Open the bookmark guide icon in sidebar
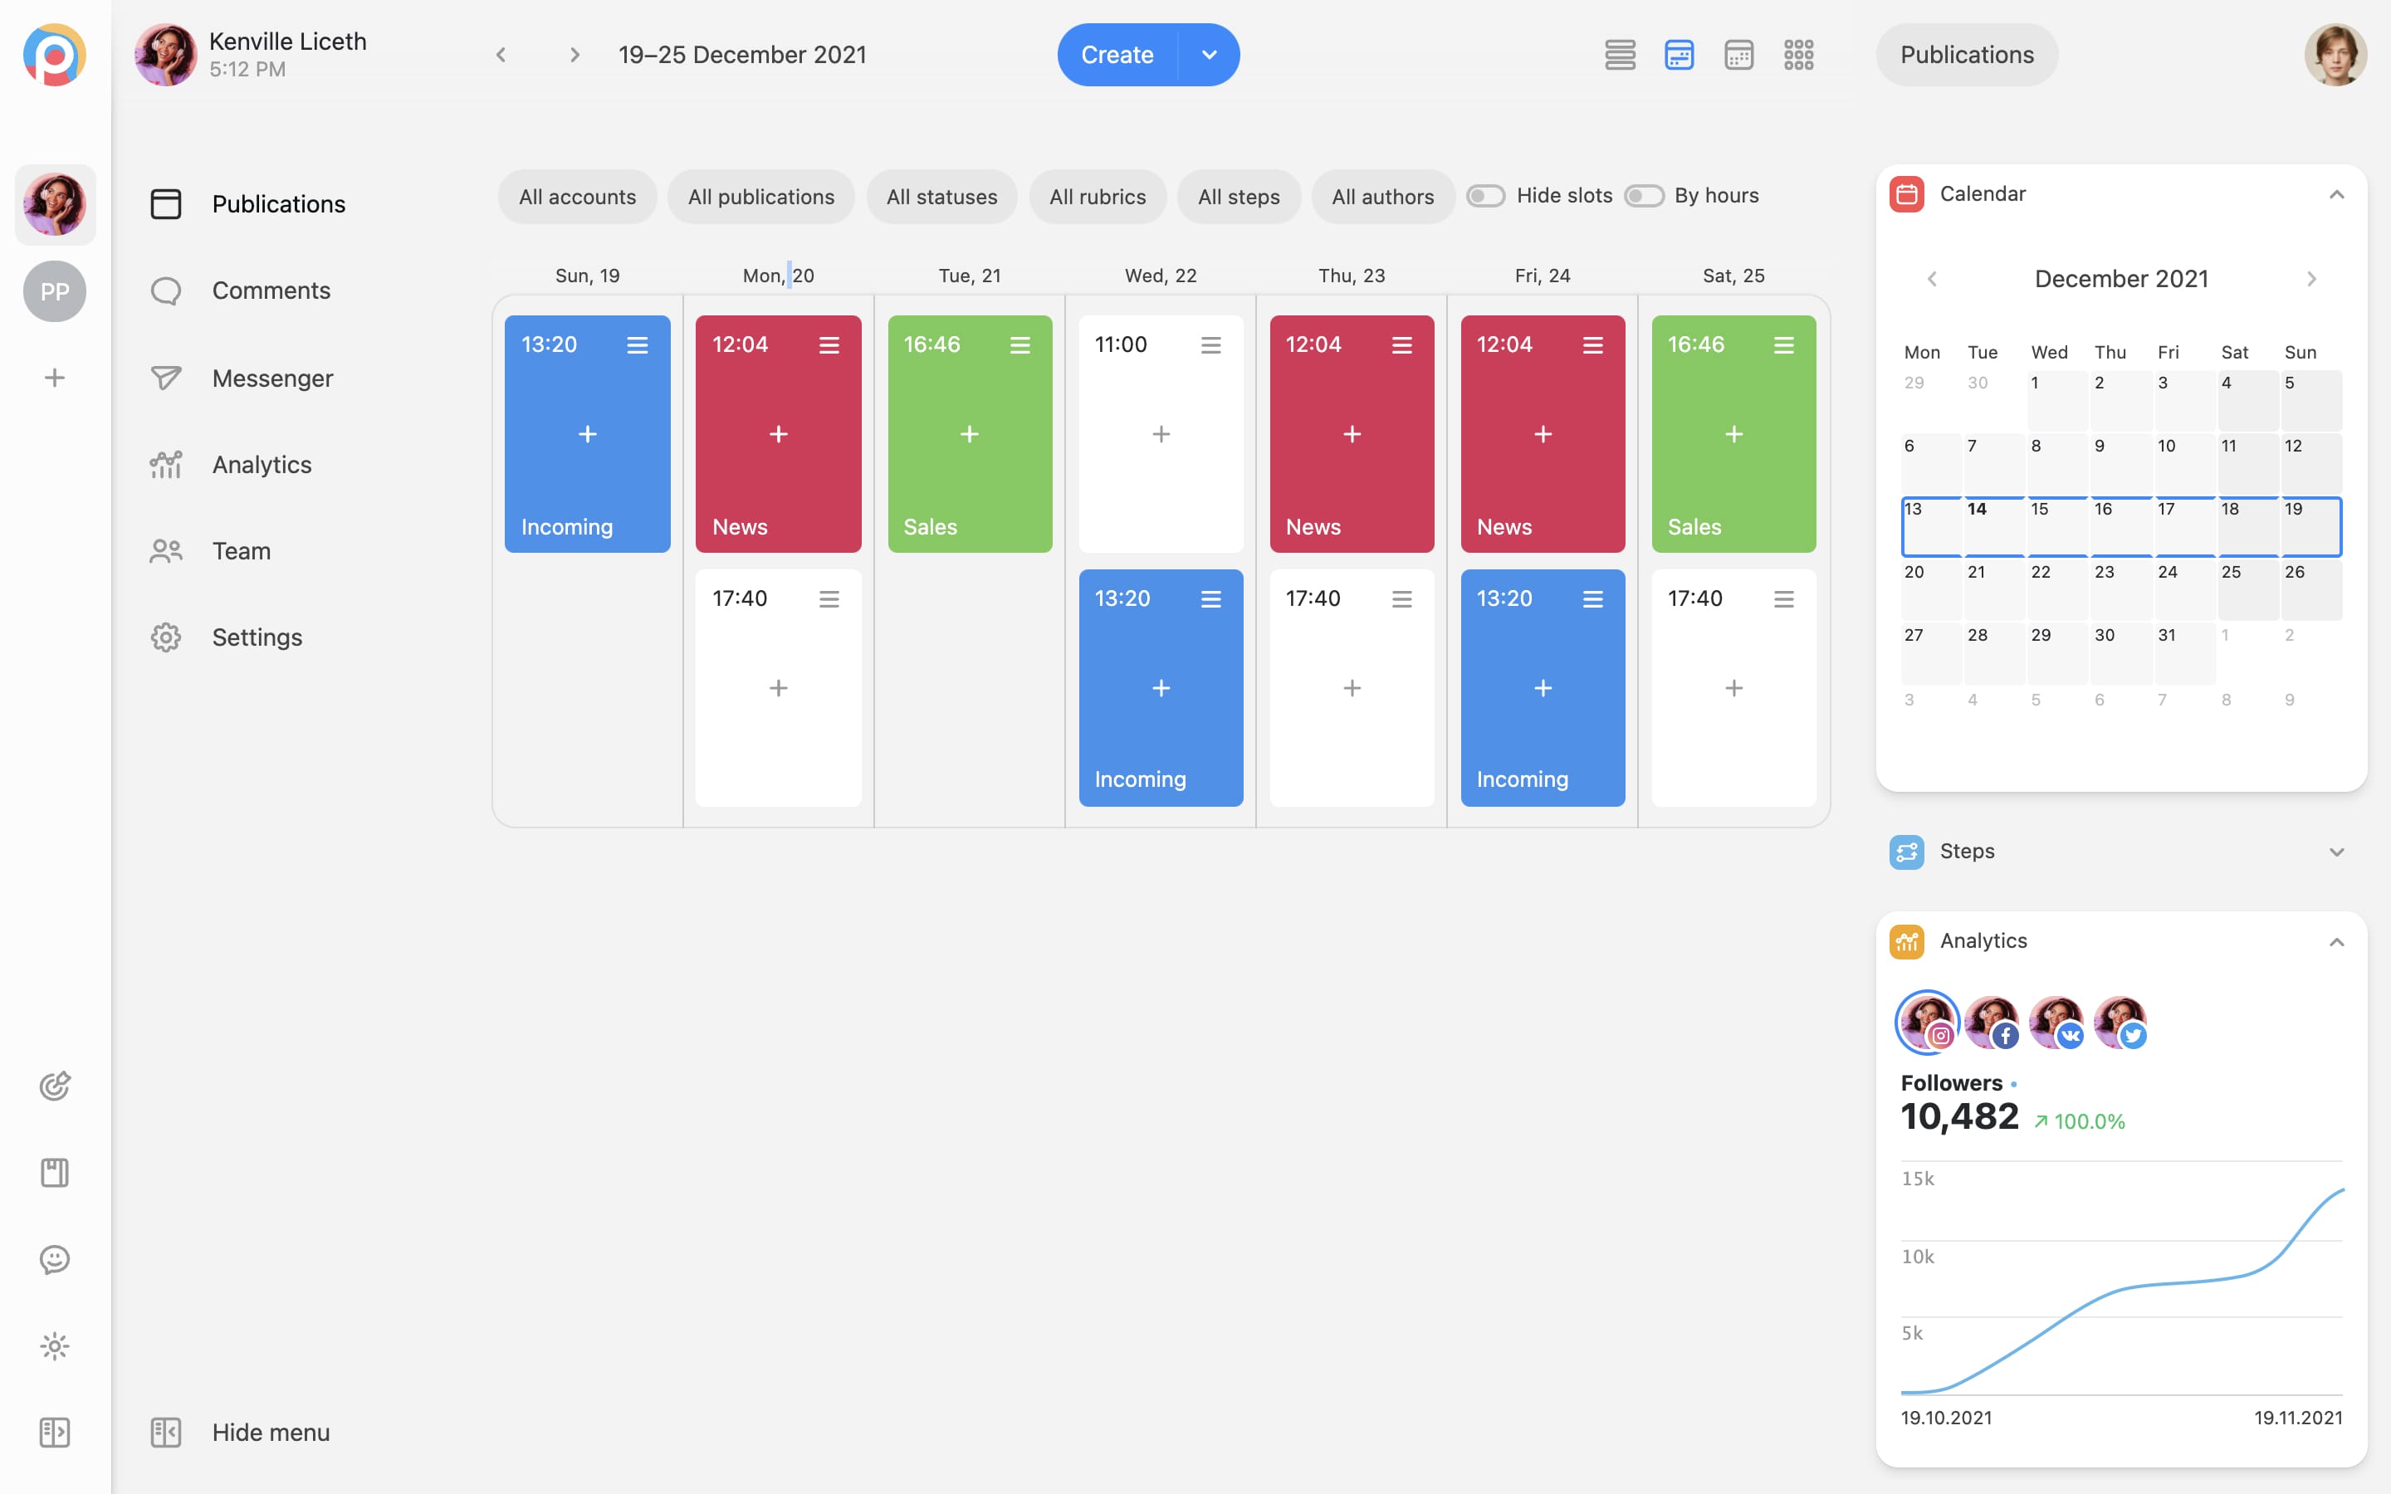This screenshot has width=2391, height=1494. pos(54,1173)
